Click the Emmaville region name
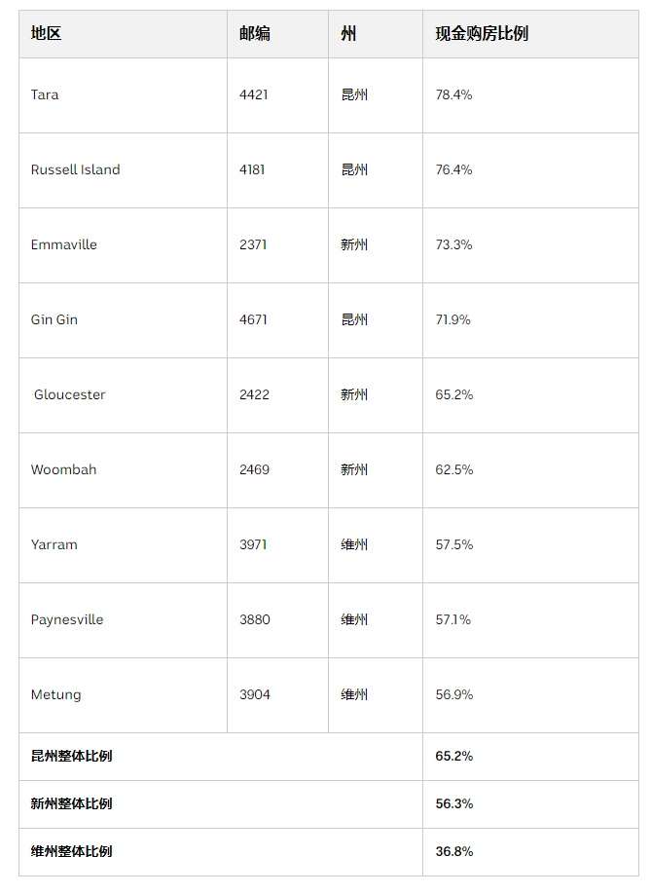 click(64, 245)
